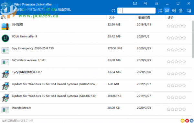Click the system components icon
The height and width of the screenshot is (123, 194).
click(180, 11)
